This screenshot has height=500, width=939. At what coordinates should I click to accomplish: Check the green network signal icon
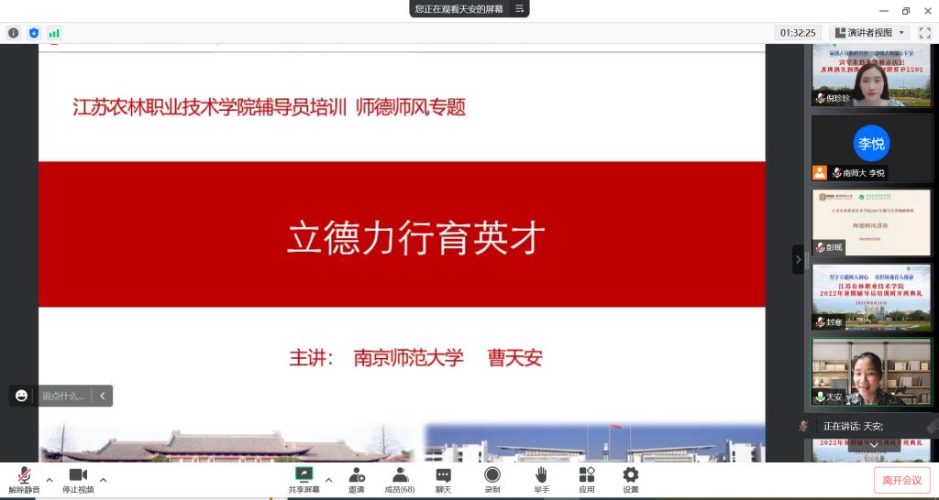tap(54, 33)
